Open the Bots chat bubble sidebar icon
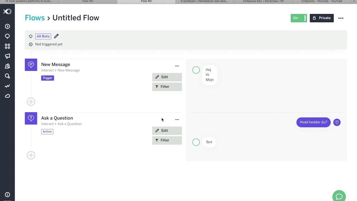Image resolution: width=357 pixels, height=201 pixels. (8, 36)
